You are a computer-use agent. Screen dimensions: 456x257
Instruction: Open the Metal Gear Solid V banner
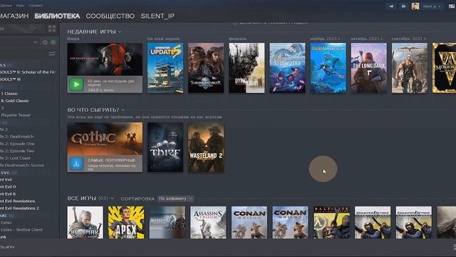(105, 59)
